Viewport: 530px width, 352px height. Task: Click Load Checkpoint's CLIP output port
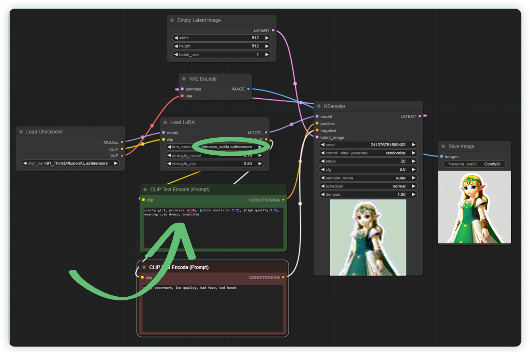pos(122,149)
